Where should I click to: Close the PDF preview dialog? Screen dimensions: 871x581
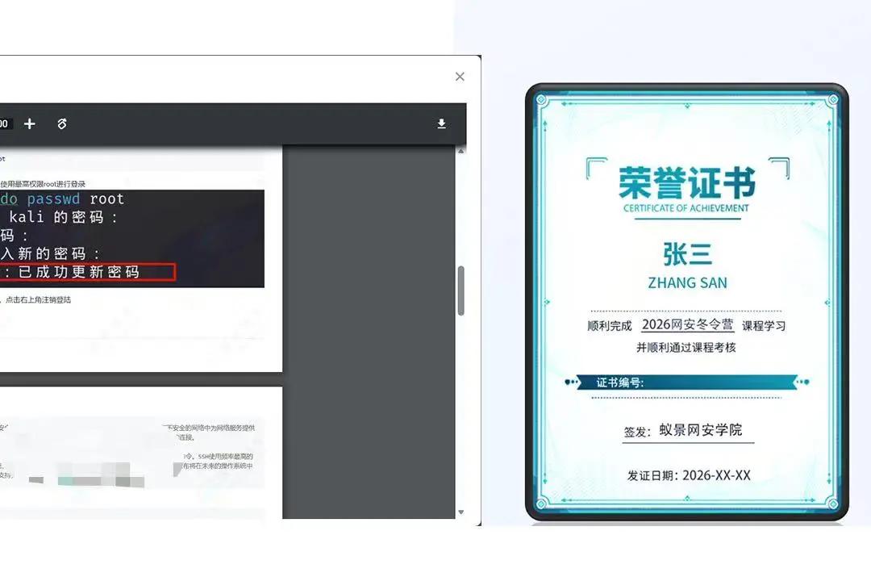pyautogui.click(x=460, y=77)
